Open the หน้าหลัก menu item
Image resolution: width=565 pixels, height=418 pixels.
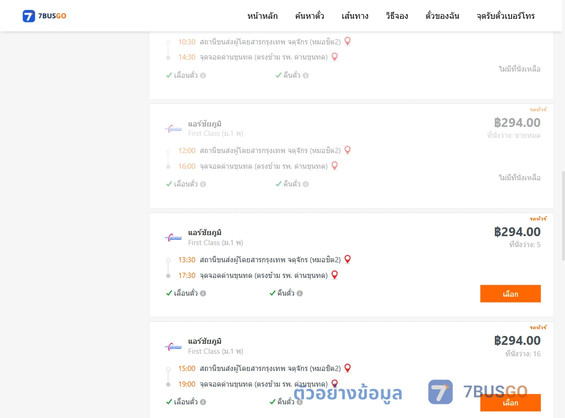(x=262, y=16)
